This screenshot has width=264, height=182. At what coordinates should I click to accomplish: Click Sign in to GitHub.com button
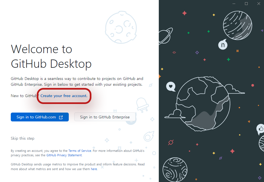point(40,117)
